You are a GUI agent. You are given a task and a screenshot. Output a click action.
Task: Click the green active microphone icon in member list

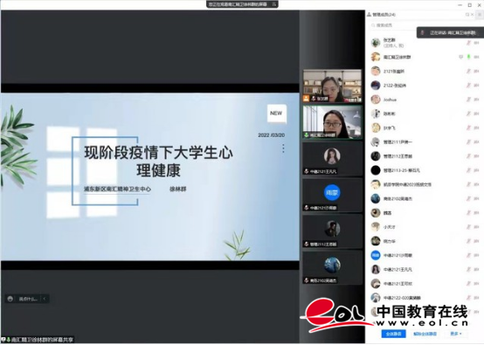468,57
